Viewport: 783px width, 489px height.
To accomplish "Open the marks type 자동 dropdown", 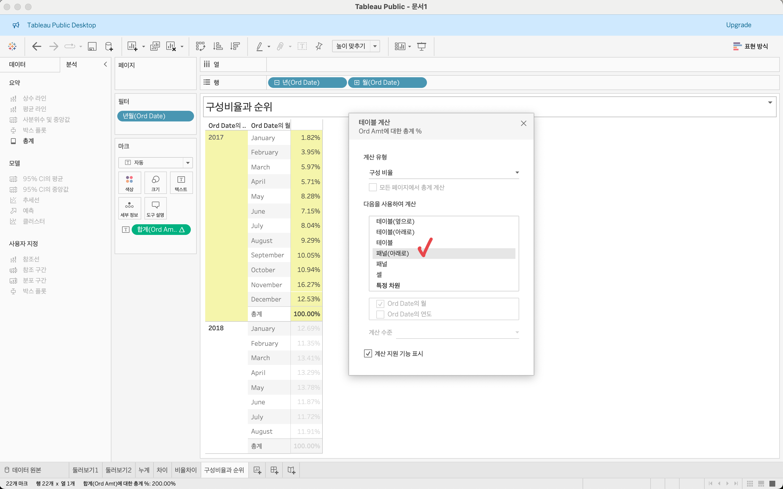I will click(x=155, y=162).
